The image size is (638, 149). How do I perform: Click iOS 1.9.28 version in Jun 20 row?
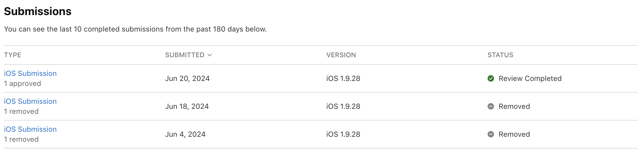click(x=343, y=78)
